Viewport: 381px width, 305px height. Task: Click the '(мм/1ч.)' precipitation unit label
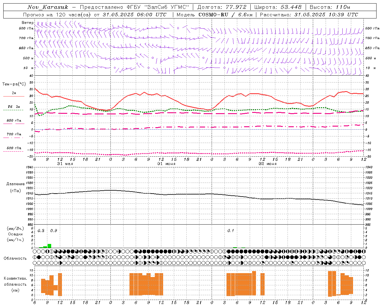pyautogui.click(x=15, y=240)
